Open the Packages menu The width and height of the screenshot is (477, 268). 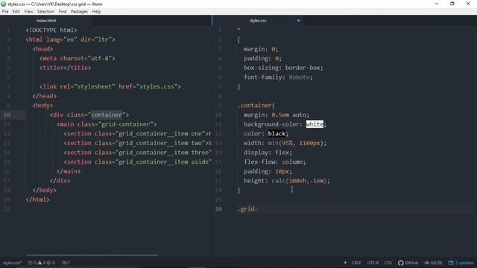pyautogui.click(x=79, y=12)
